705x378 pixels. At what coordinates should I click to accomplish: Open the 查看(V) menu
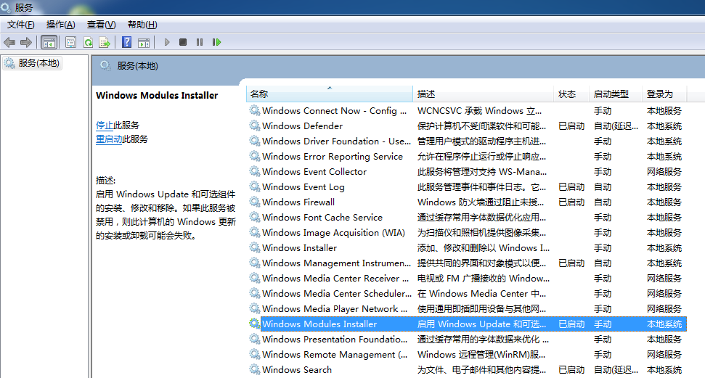pyautogui.click(x=101, y=25)
